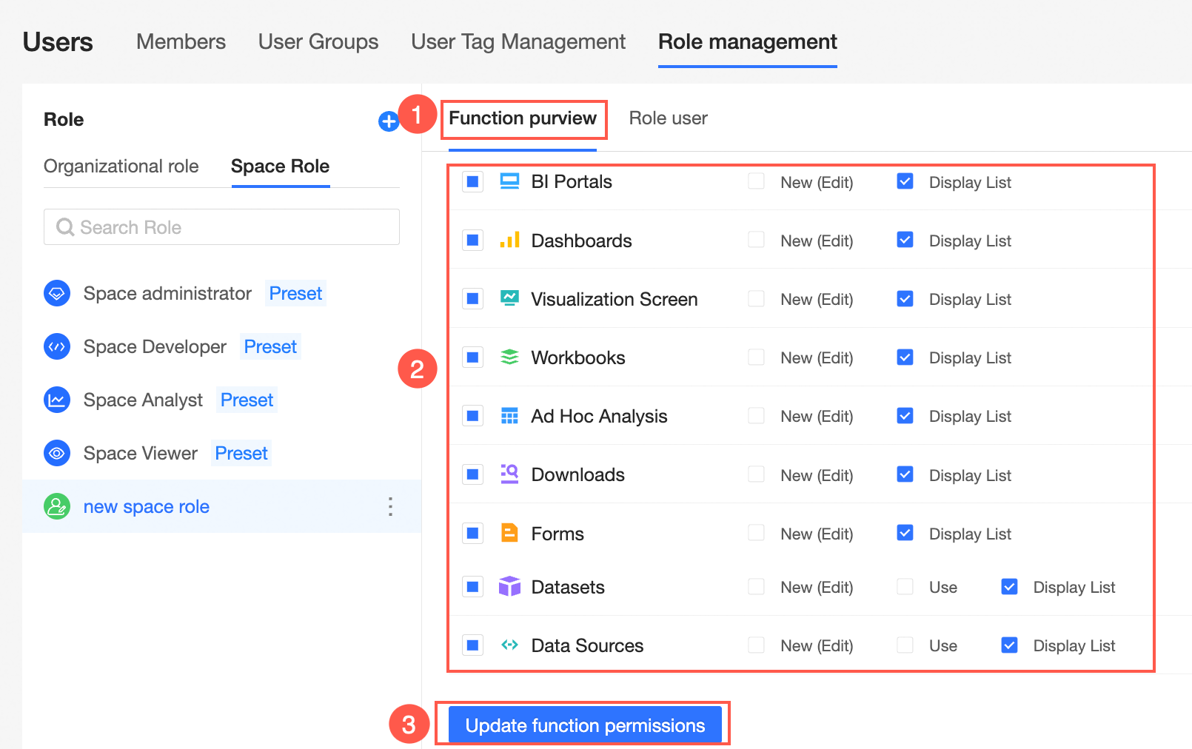Click the Space Developer role icon
The height and width of the screenshot is (749, 1192).
[x=57, y=346]
